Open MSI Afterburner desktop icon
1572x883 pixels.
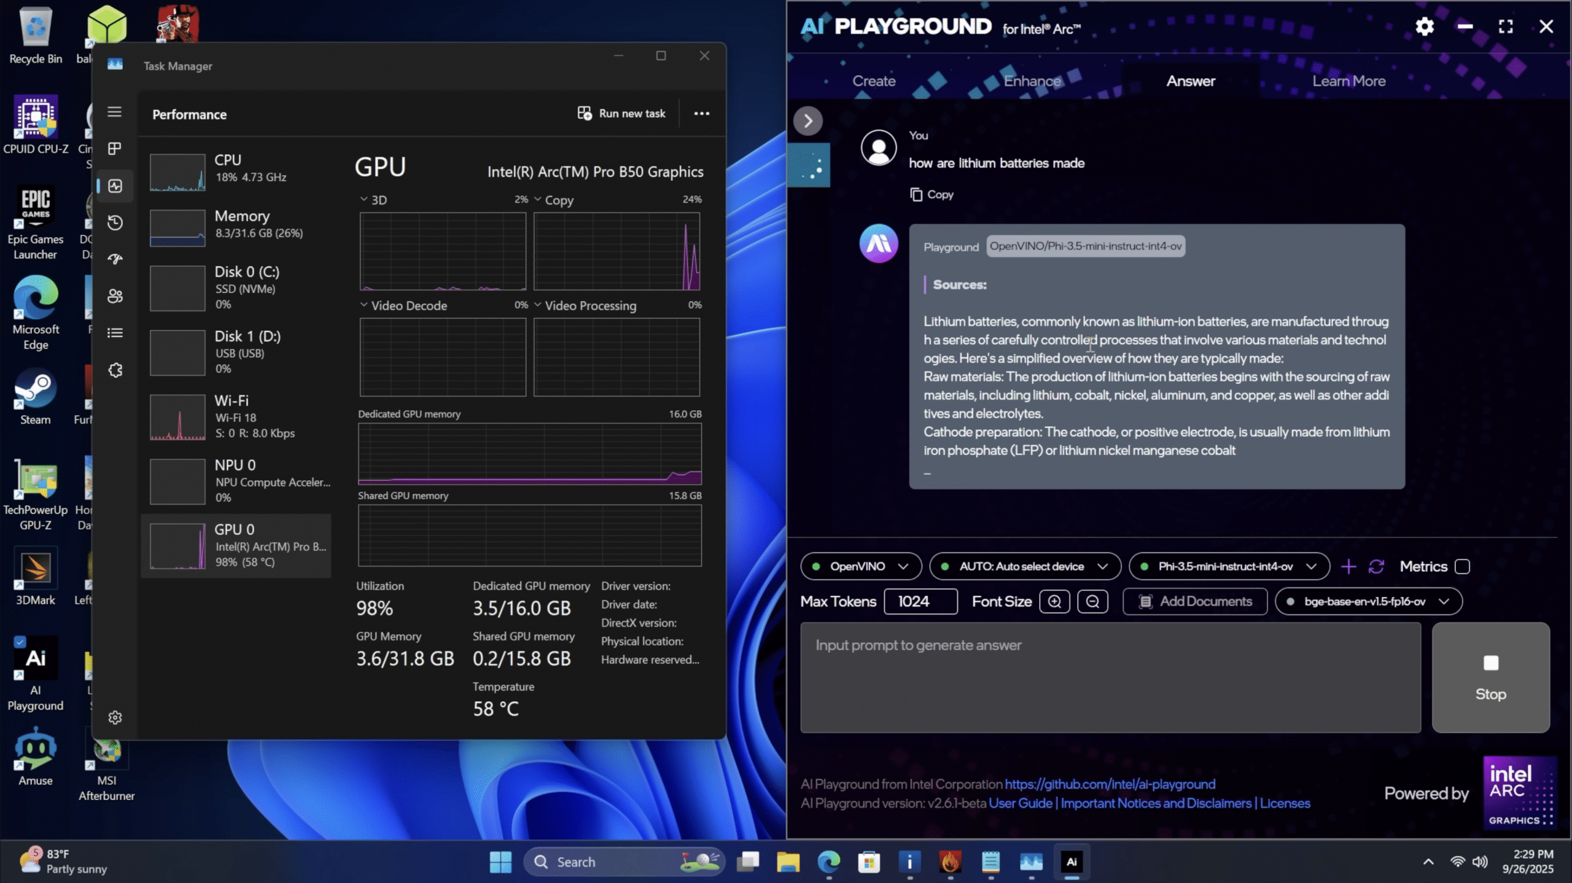coord(107,768)
